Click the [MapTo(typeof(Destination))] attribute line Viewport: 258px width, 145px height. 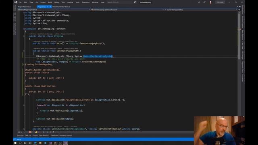(43, 70)
